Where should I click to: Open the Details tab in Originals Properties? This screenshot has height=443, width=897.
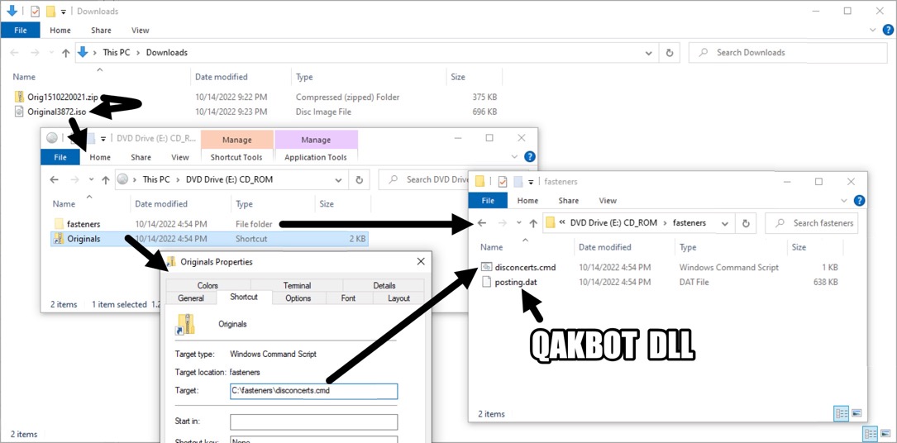384,285
